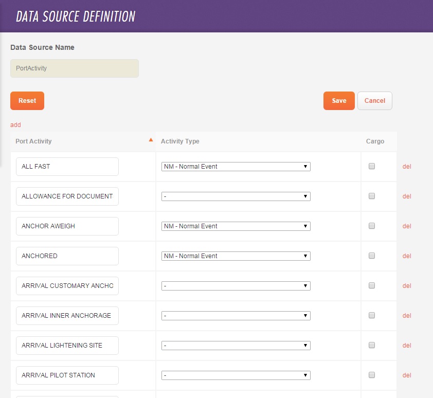Enable Cargo for ANCHOR AWEIGH row
This screenshot has width=433, height=398.
pyautogui.click(x=372, y=226)
